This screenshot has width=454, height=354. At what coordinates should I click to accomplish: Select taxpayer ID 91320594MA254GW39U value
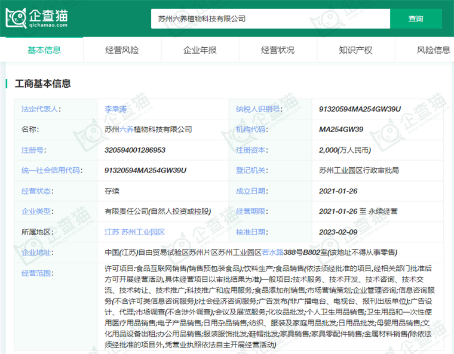[x=360, y=109]
